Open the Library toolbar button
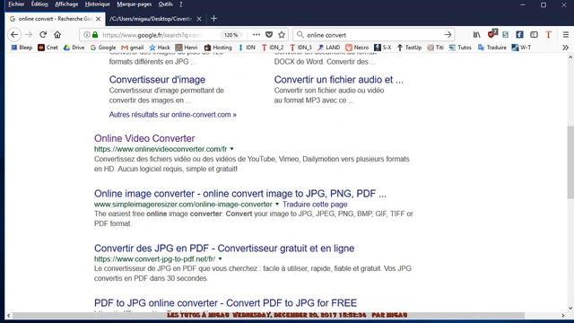Screen dimensions: 574x323 click(476, 35)
